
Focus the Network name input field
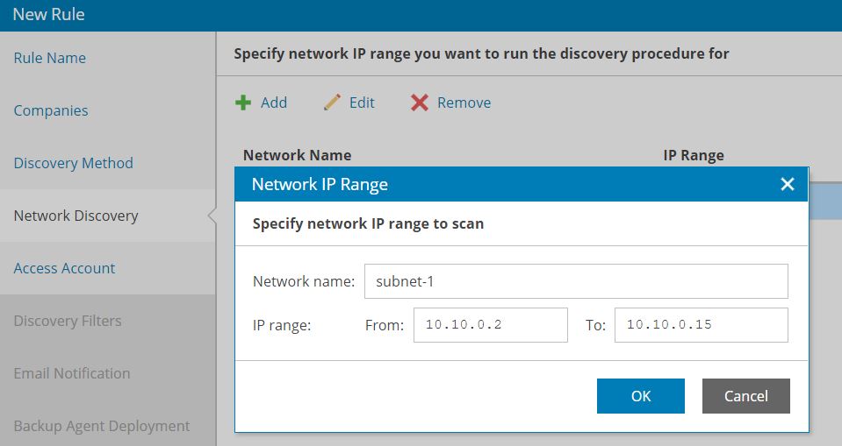click(576, 281)
